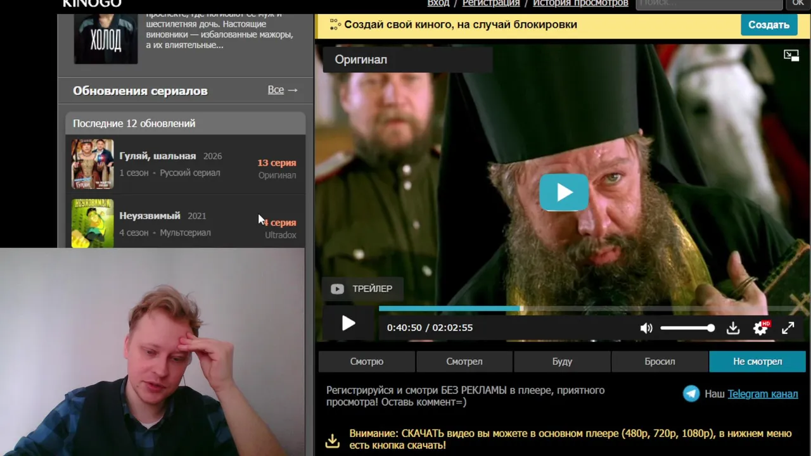Image resolution: width=811 pixels, height=456 pixels.
Task: Select the Буду watch status
Action: pos(562,362)
